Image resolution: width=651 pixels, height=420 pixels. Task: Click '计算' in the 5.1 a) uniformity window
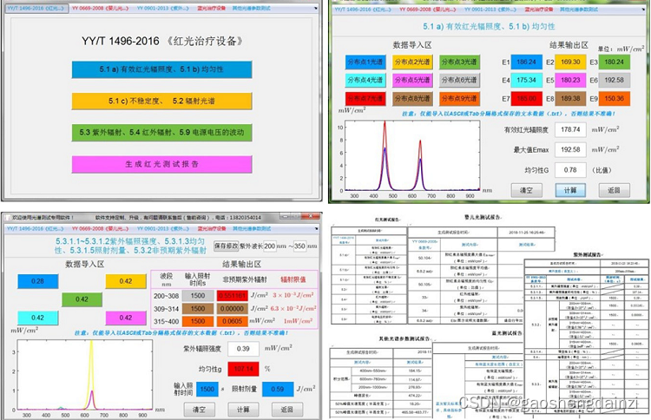(570, 190)
